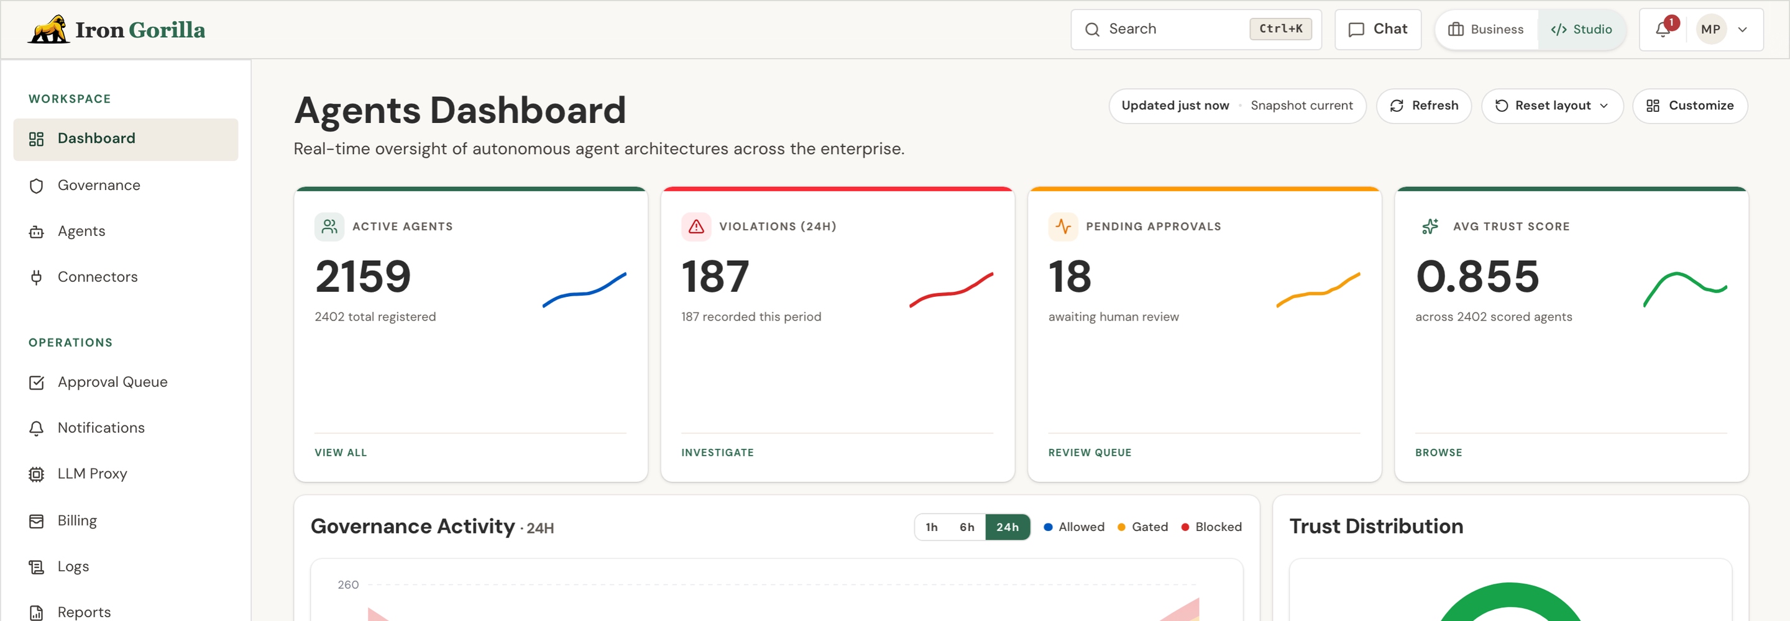Open Notifications in the sidebar

[126, 428]
